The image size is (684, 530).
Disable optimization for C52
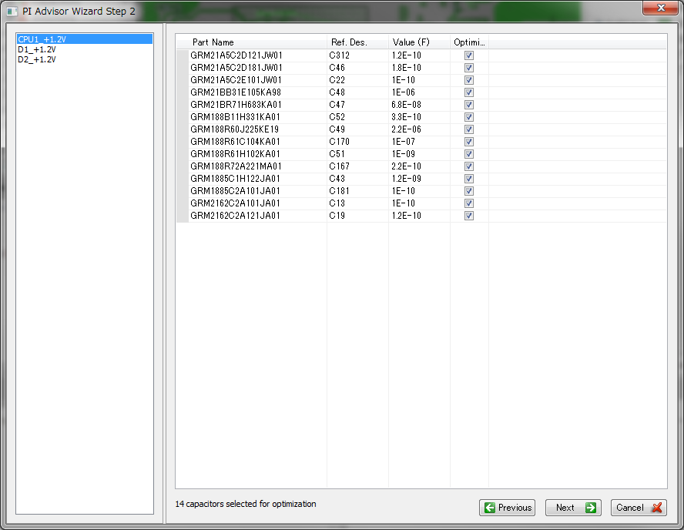click(469, 117)
